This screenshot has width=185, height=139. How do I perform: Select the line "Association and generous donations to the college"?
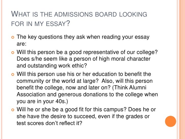coord(87,94)
